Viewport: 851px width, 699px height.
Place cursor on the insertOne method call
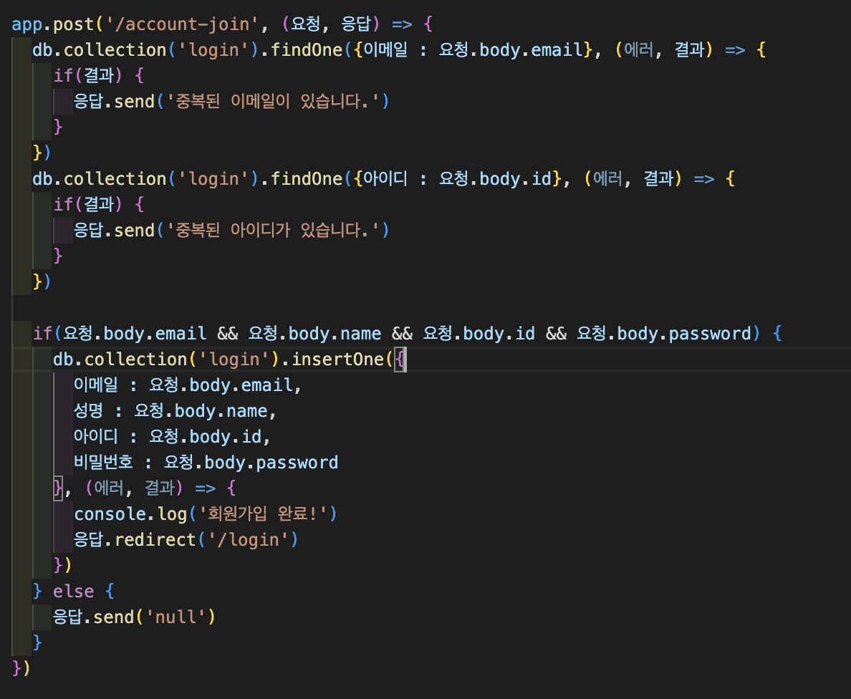tap(338, 360)
